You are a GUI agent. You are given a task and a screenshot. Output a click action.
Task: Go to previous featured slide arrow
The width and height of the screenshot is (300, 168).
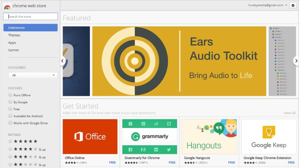tap(63, 61)
